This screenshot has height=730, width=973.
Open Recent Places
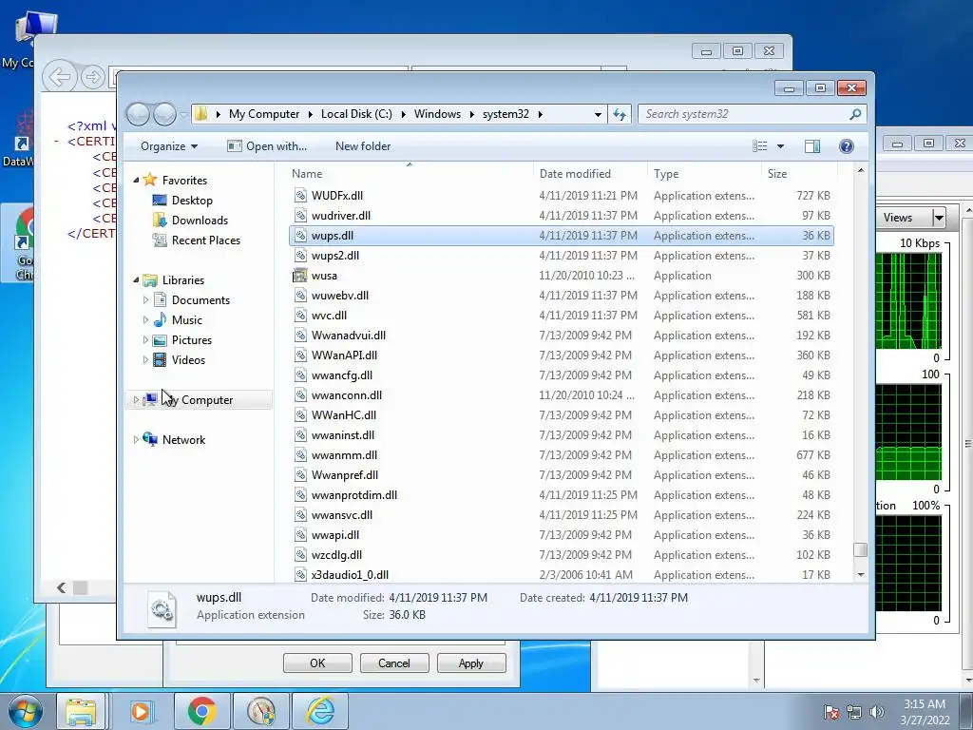[206, 240]
